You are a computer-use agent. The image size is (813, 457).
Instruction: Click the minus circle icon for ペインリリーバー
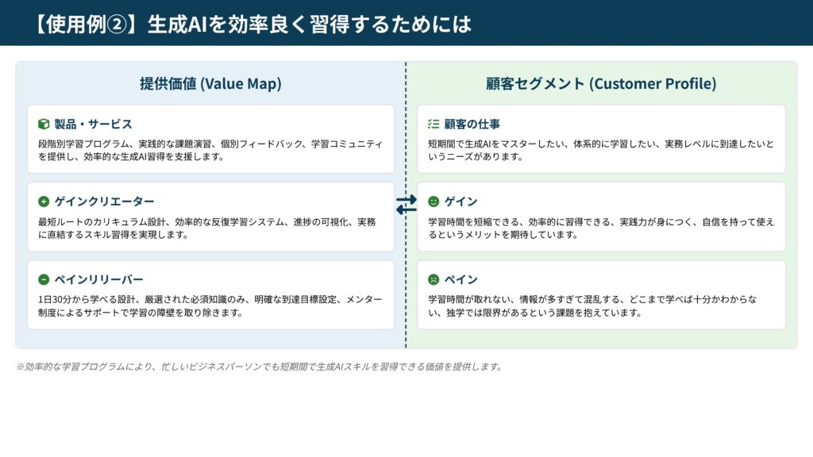click(44, 279)
